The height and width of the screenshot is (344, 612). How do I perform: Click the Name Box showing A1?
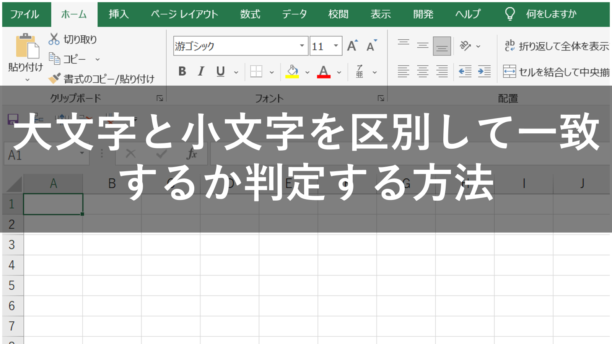click(x=47, y=154)
